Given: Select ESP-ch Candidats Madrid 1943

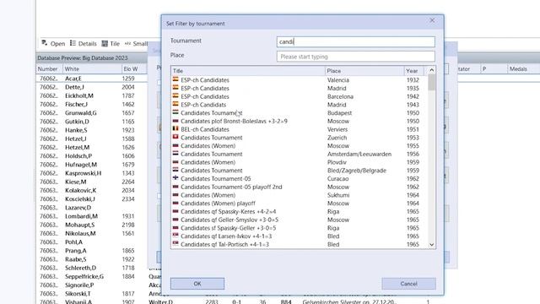Looking at the screenshot, I should click(x=300, y=105).
